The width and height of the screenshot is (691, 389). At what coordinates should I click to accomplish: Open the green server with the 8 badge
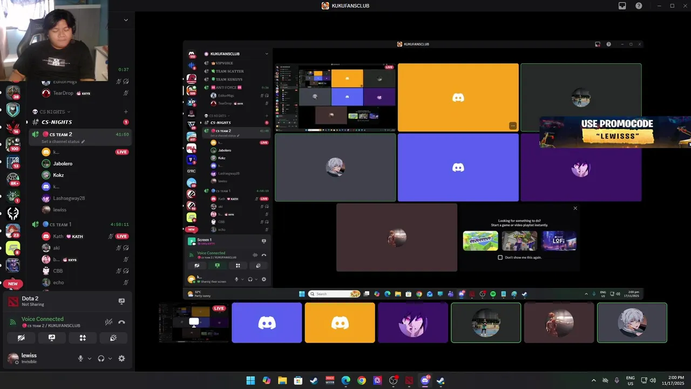[x=13, y=248]
